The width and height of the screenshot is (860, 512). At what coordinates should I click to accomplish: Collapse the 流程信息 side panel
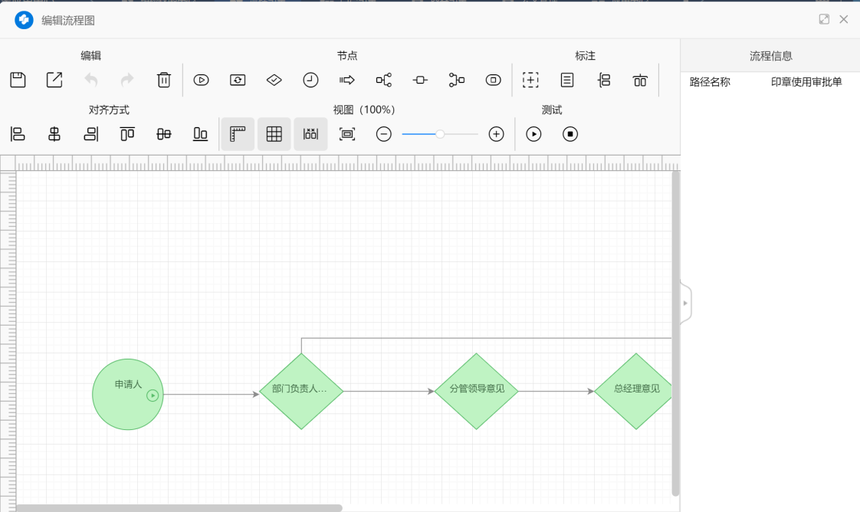coord(685,304)
